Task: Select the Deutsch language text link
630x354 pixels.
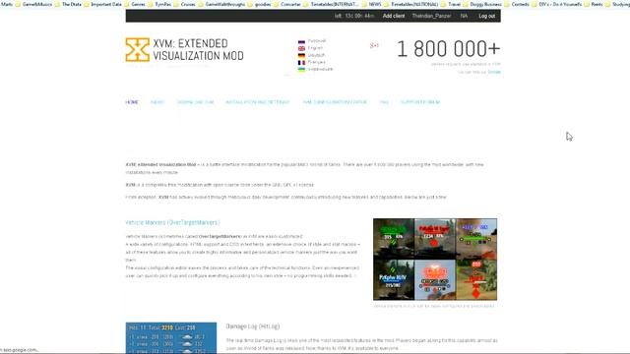Action: coord(316,55)
